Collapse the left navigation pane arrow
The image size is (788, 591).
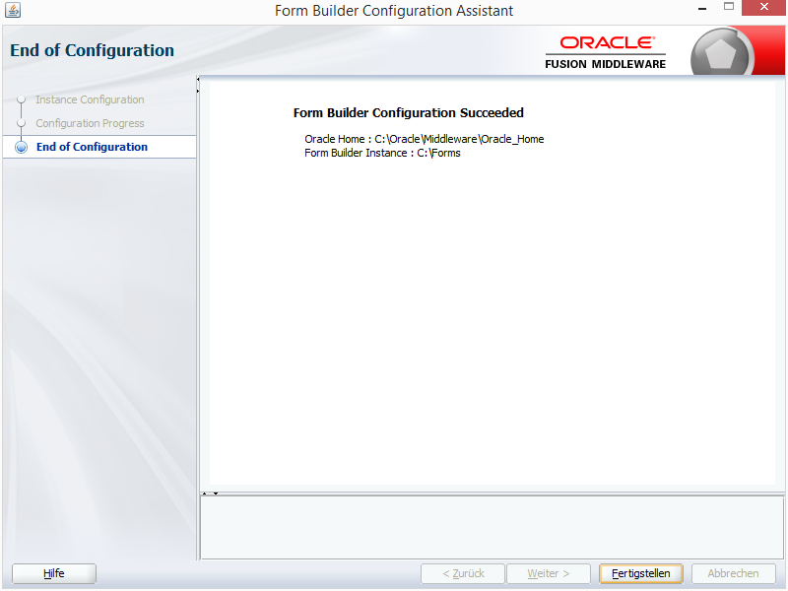click(x=198, y=80)
